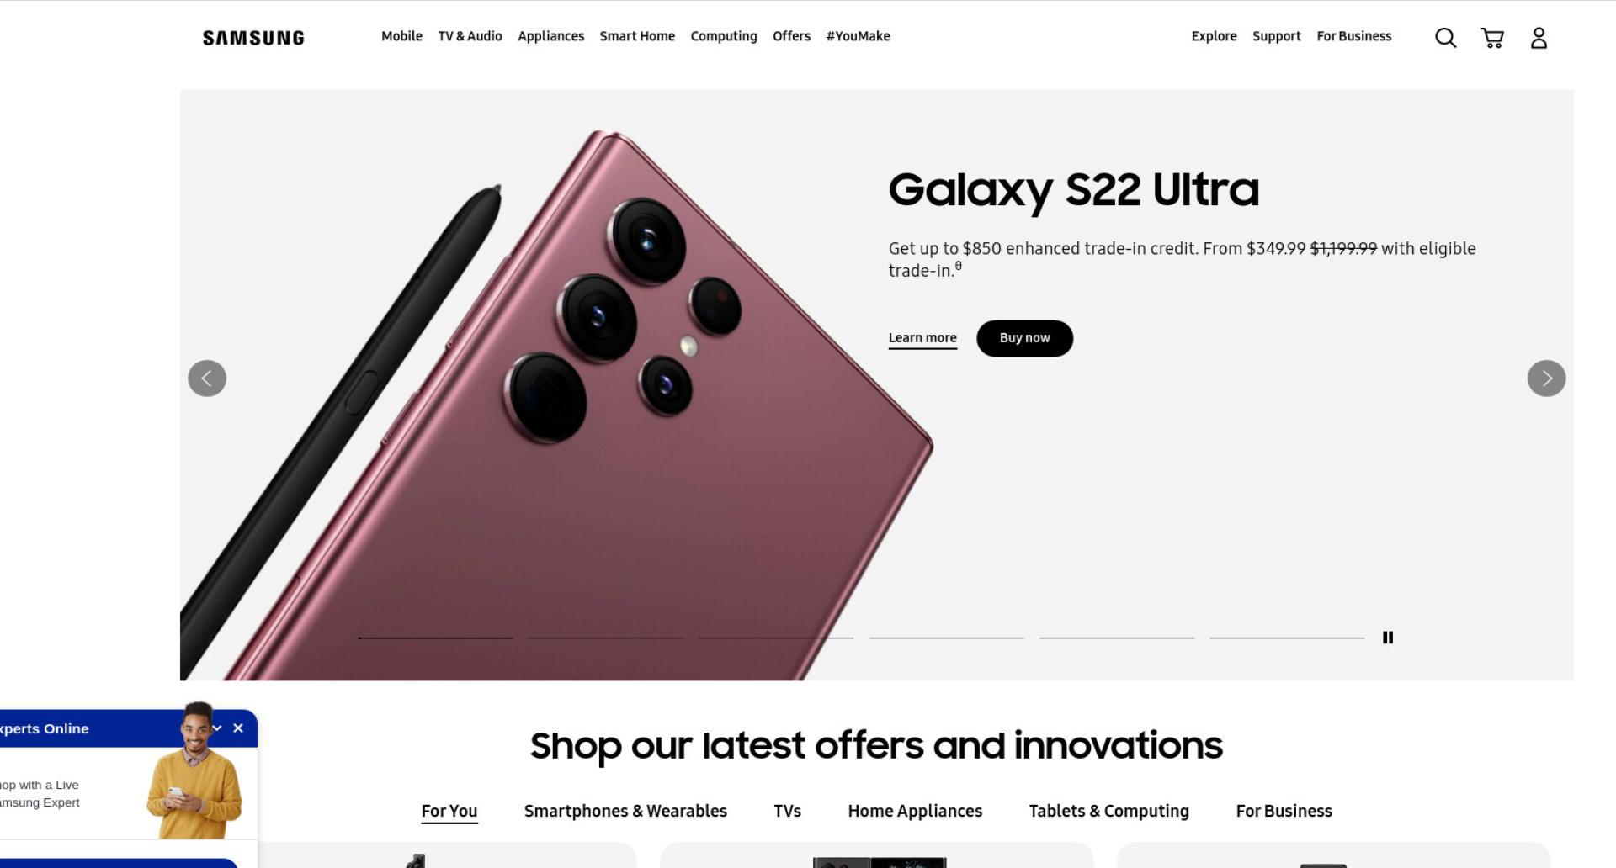
Task: Open the search icon in header
Action: (1445, 38)
